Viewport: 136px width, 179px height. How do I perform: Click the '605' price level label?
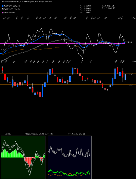point(131,85)
